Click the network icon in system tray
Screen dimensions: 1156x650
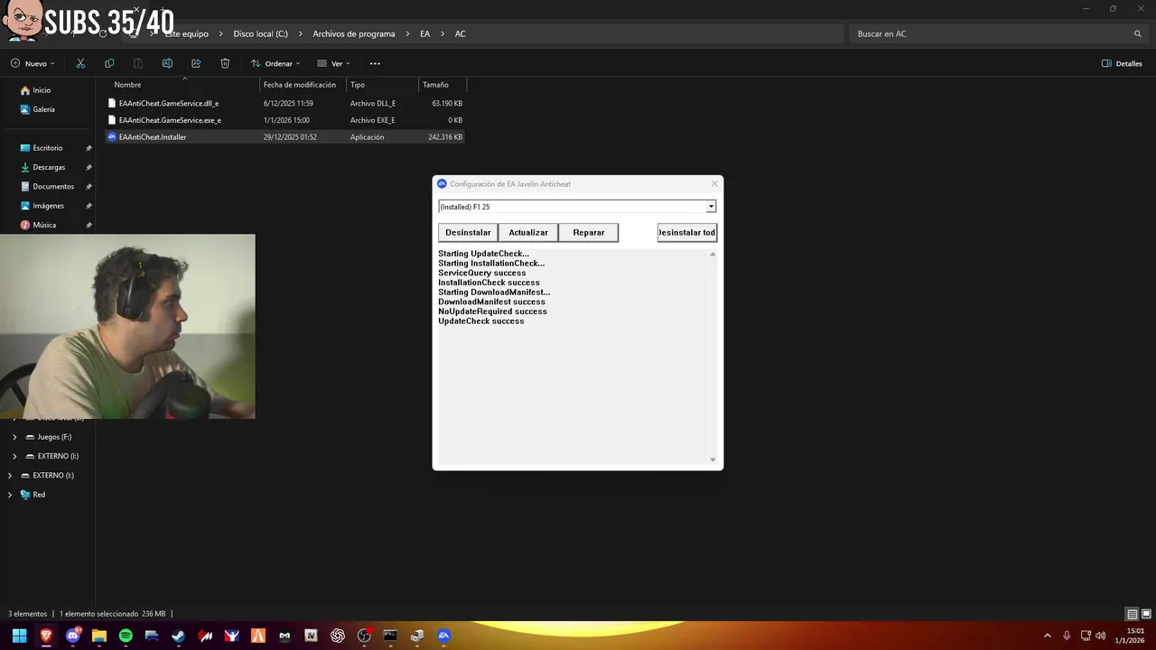pyautogui.click(x=1086, y=636)
